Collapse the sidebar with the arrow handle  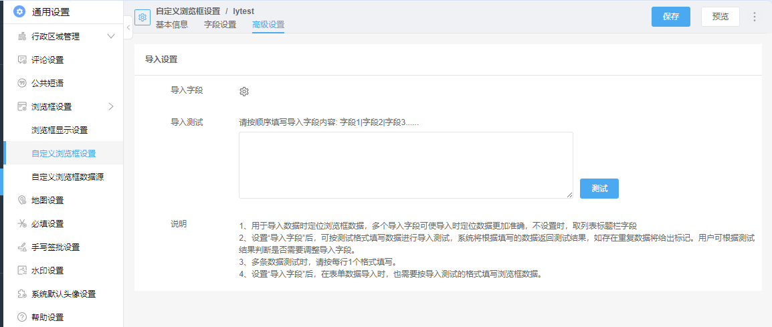[128, 27]
